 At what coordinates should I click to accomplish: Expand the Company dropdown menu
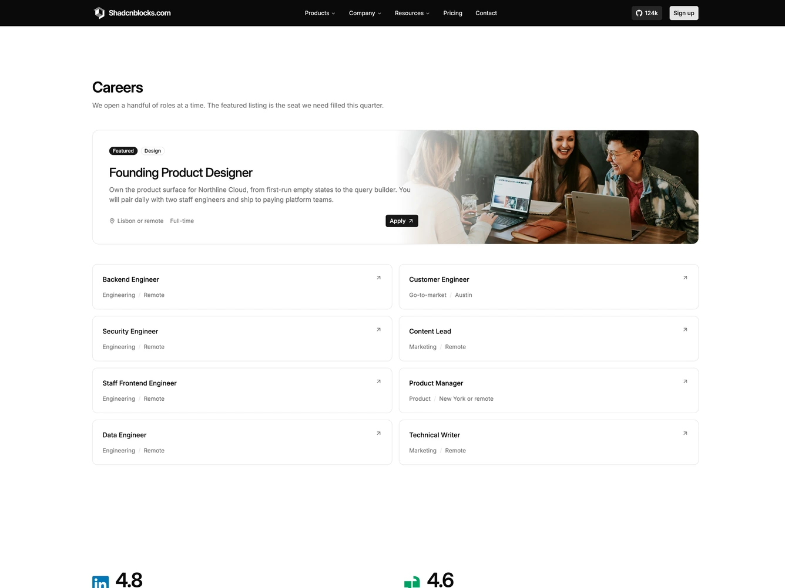pyautogui.click(x=365, y=13)
